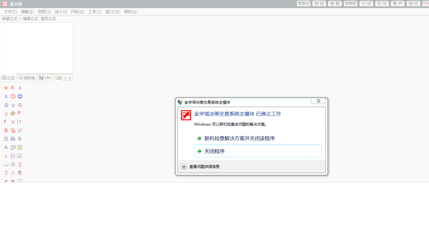Select the gray flat bar icon
This screenshot has width=429, height=239.
(x=6, y=165)
